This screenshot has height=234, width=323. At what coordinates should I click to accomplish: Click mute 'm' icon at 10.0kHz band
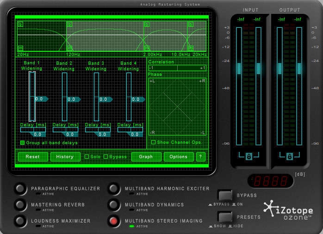[191, 49]
